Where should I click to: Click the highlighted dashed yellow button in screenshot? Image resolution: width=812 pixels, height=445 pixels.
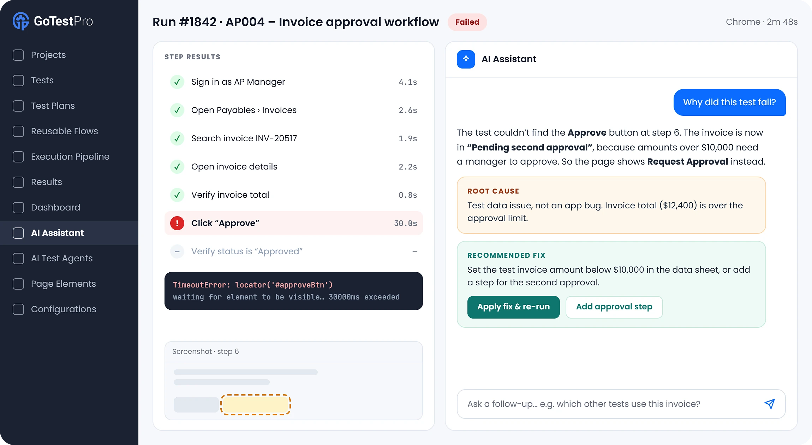(256, 405)
